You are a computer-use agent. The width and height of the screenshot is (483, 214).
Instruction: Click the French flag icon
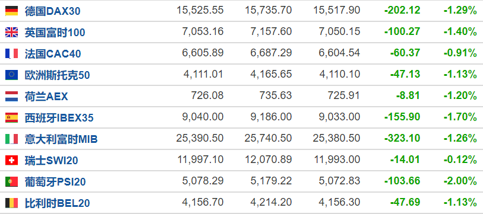[x=11, y=53]
